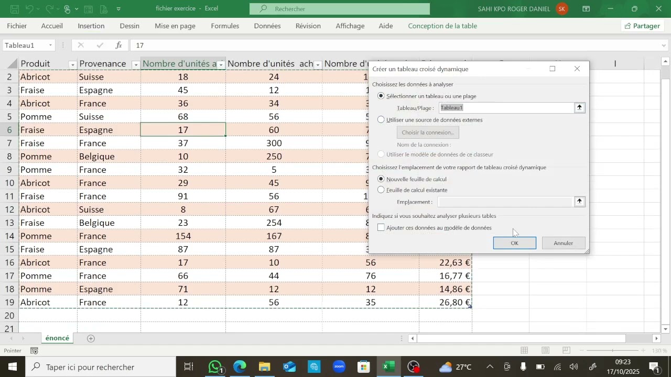Click the Rechercher search box
Image resolution: width=671 pixels, height=377 pixels.
(x=340, y=9)
